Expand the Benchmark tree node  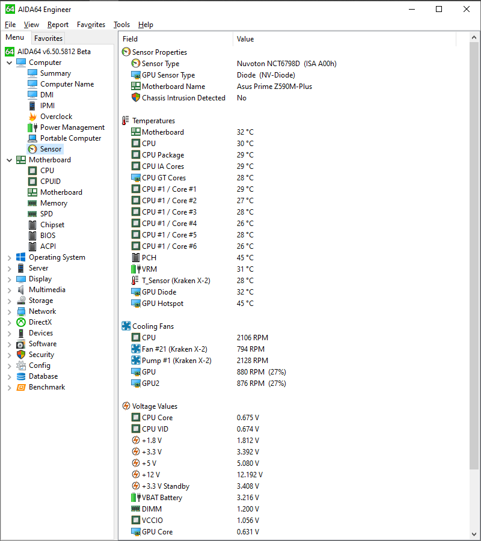click(9, 388)
